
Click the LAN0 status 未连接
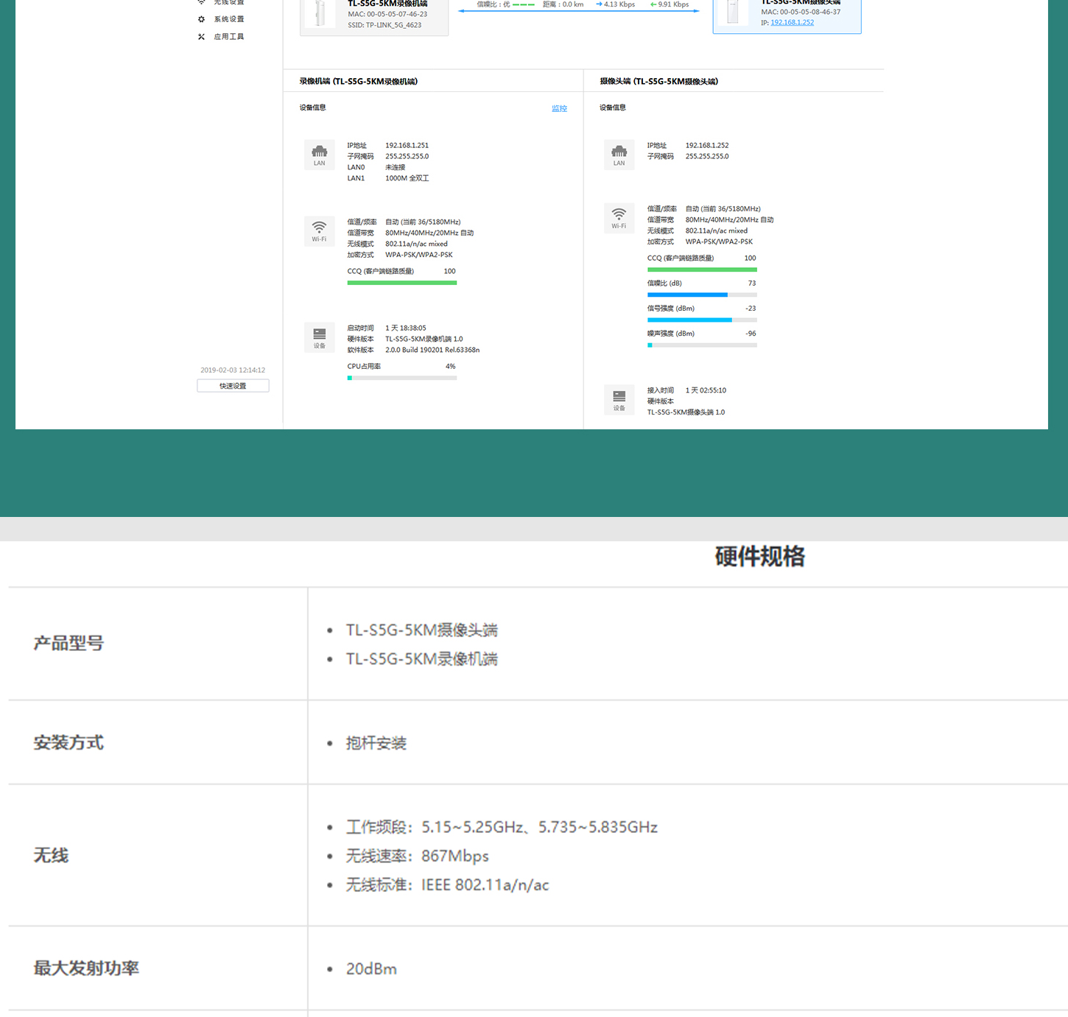pos(396,167)
